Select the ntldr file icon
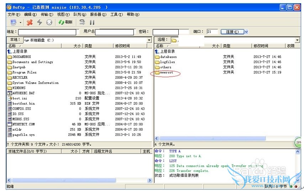This screenshot has height=191, width=304. (x=10, y=129)
